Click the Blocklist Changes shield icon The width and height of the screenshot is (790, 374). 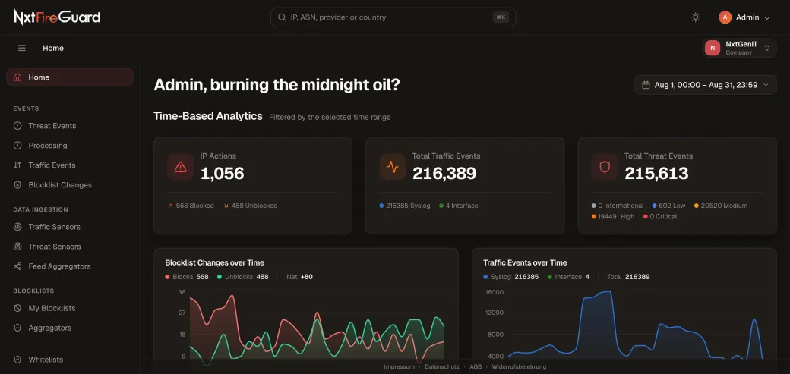pyautogui.click(x=17, y=185)
